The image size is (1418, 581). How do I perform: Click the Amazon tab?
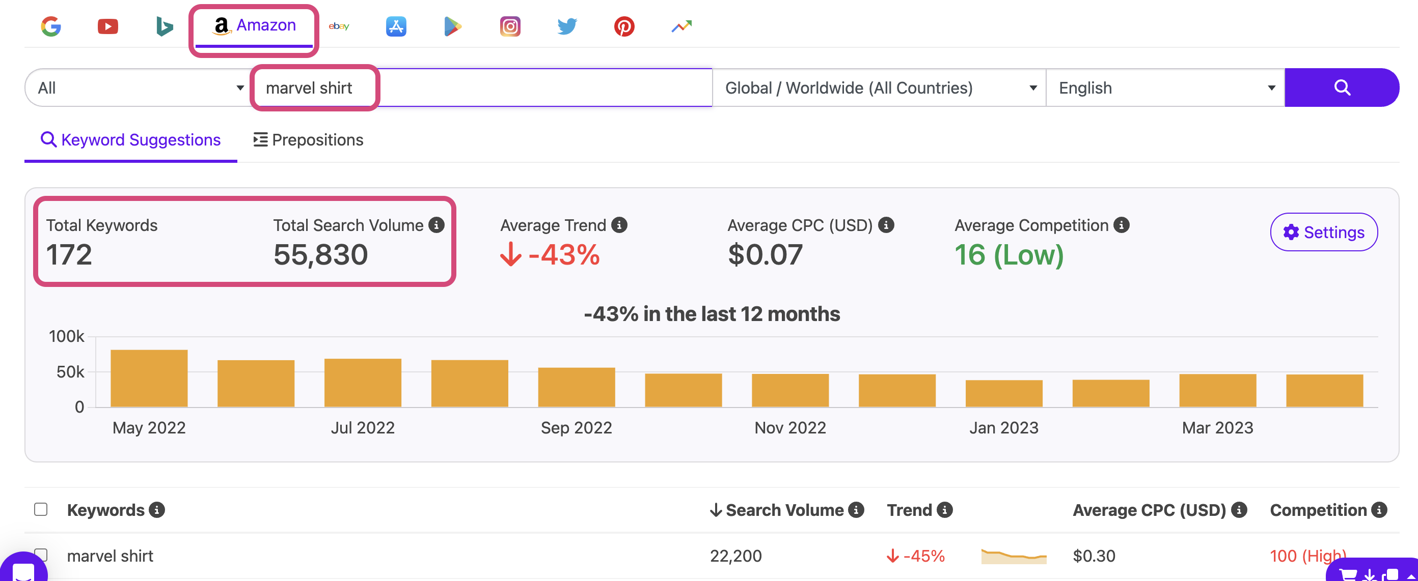tap(254, 26)
